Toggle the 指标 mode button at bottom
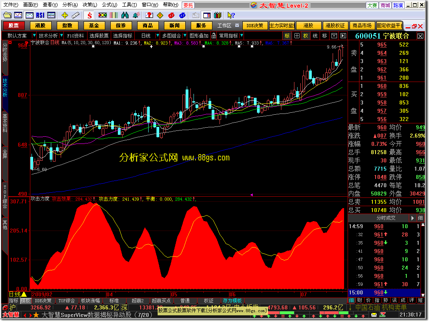The image size is (430, 322). [x=14, y=301]
